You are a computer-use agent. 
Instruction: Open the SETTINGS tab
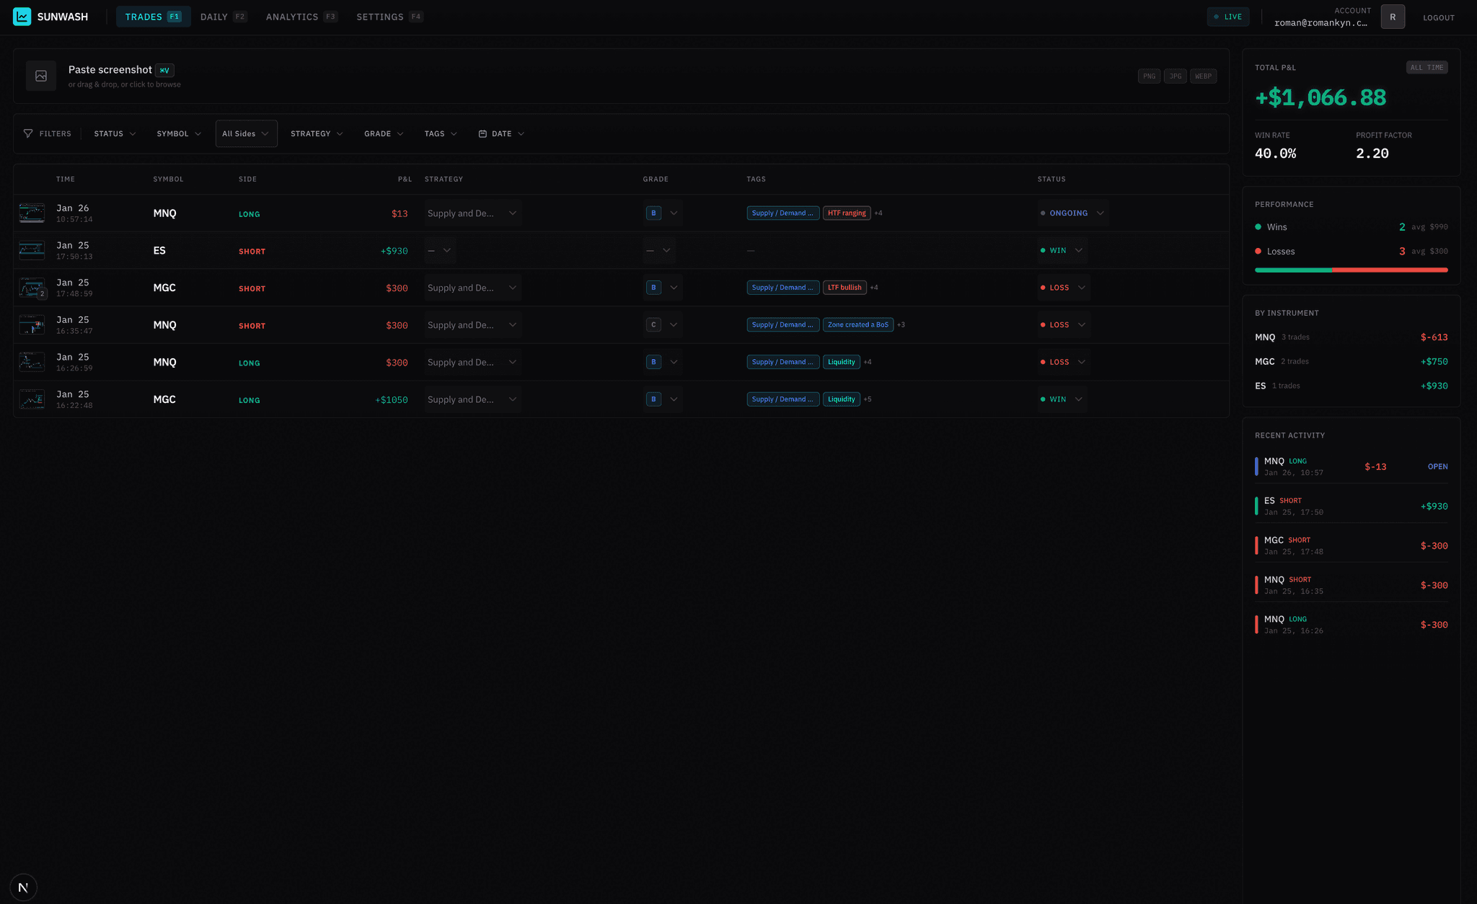tap(380, 17)
